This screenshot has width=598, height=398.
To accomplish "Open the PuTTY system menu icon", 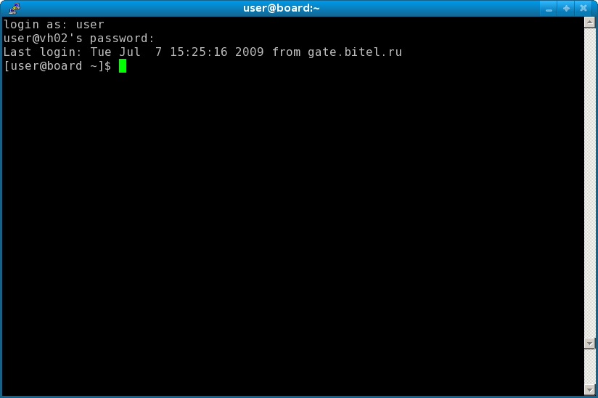I will pyautogui.click(x=15, y=8).
